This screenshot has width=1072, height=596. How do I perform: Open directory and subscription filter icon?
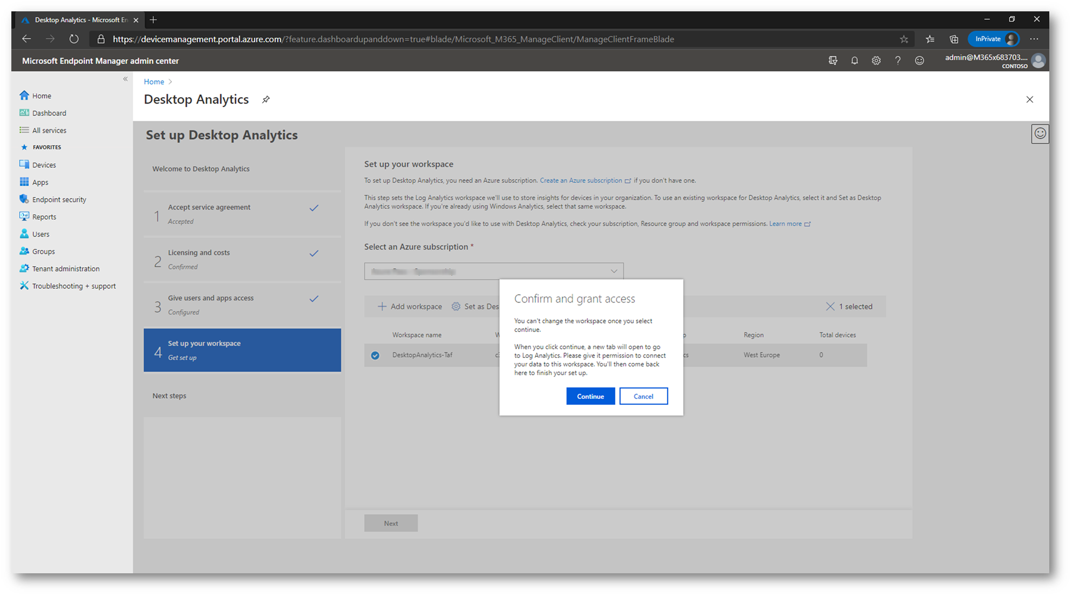(x=833, y=61)
